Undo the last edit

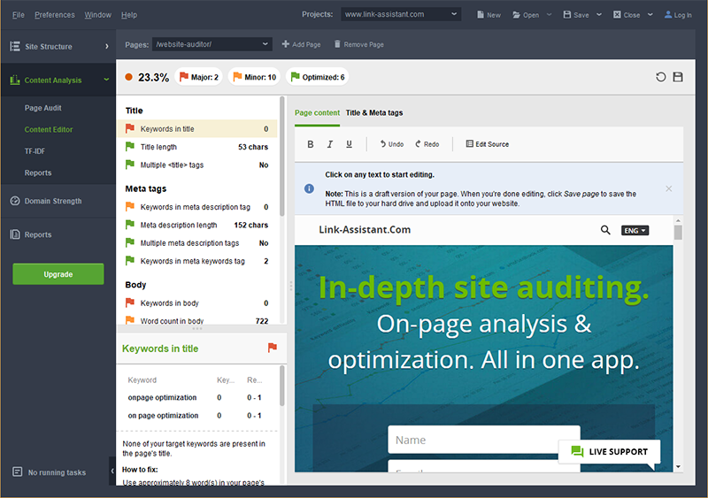coord(391,144)
